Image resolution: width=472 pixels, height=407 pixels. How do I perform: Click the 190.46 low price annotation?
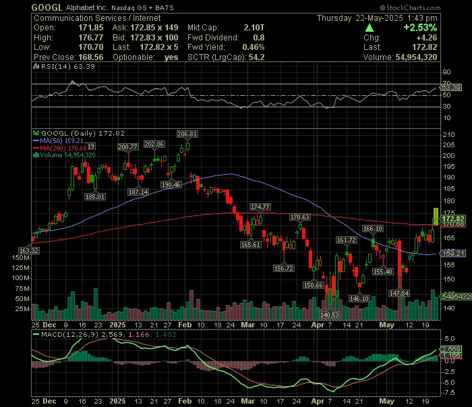pyautogui.click(x=171, y=185)
